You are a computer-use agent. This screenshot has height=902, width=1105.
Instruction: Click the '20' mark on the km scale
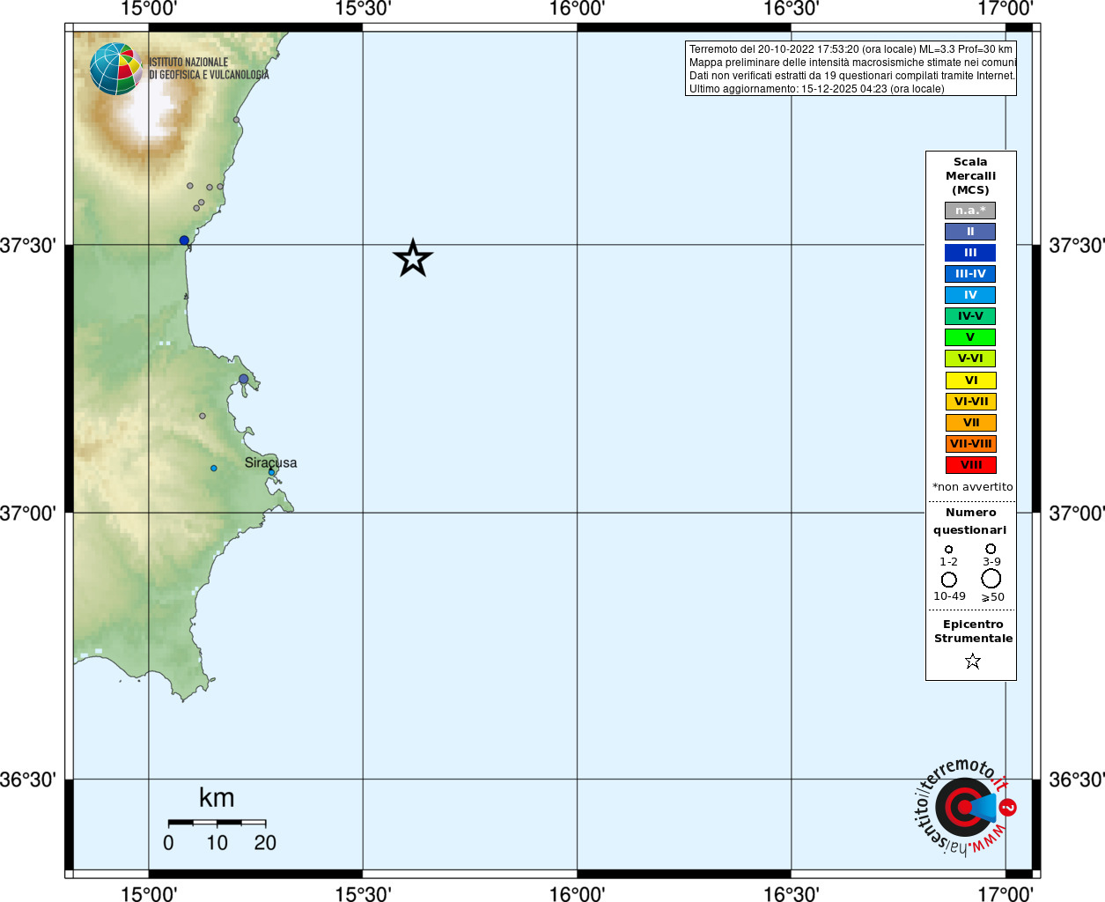[265, 843]
